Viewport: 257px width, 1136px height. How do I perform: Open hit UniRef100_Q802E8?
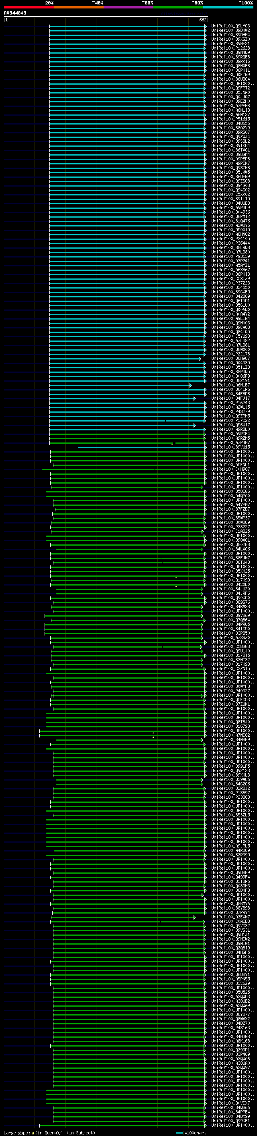[230, 545]
